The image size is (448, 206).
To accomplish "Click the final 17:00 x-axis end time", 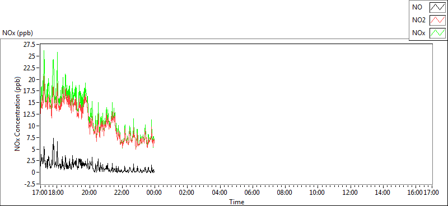I will pyautogui.click(x=432, y=193).
